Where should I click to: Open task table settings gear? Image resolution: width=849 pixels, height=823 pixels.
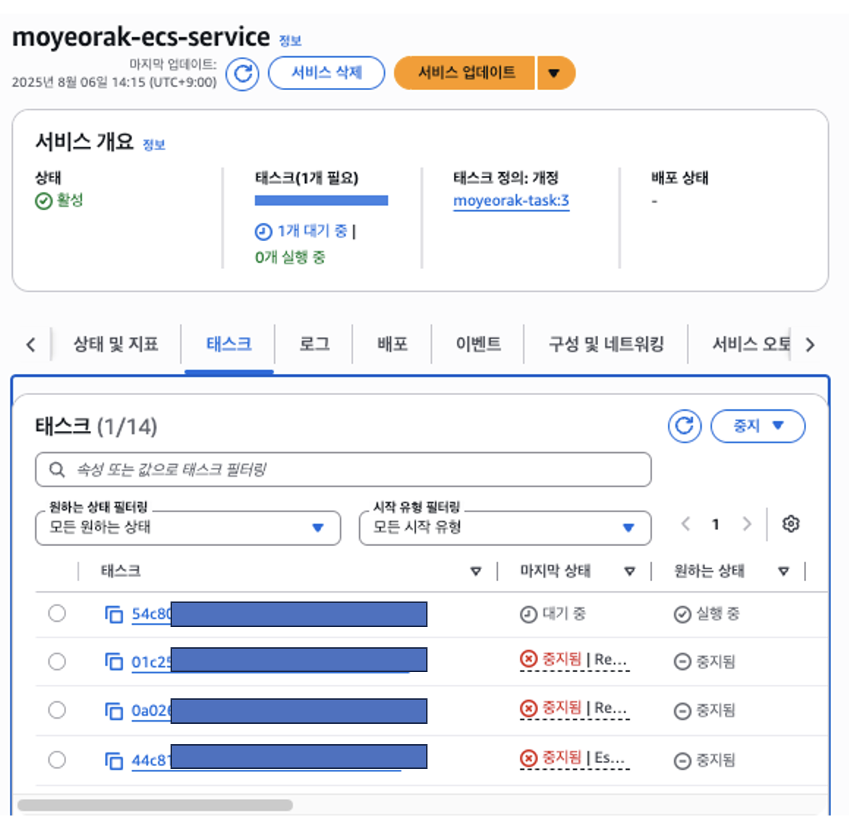tap(791, 524)
